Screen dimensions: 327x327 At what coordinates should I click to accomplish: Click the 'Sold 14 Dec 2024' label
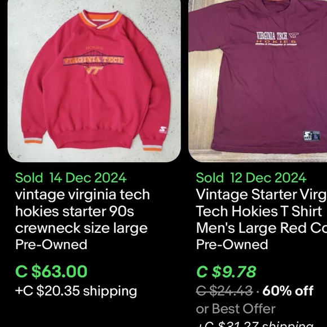71,178
